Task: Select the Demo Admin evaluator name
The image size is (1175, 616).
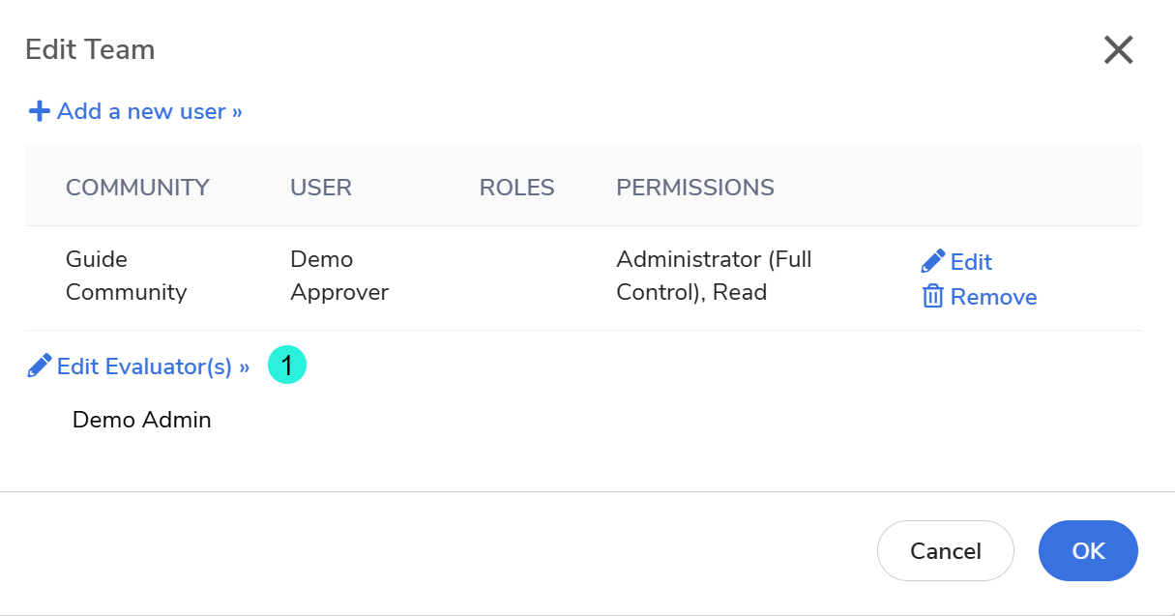Action: (x=142, y=420)
